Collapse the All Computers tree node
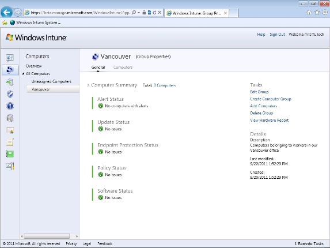 point(23,74)
